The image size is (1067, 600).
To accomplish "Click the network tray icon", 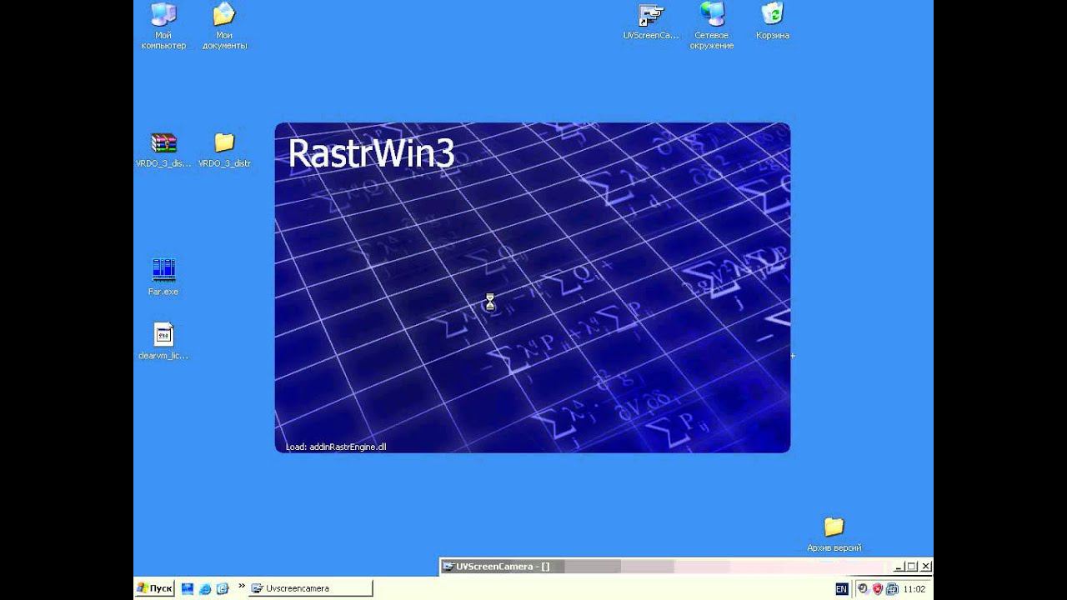I will (x=891, y=589).
